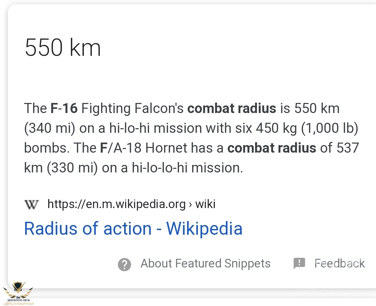Open the Radius of action Wikipedia link
376x306 pixels.
click(x=133, y=229)
